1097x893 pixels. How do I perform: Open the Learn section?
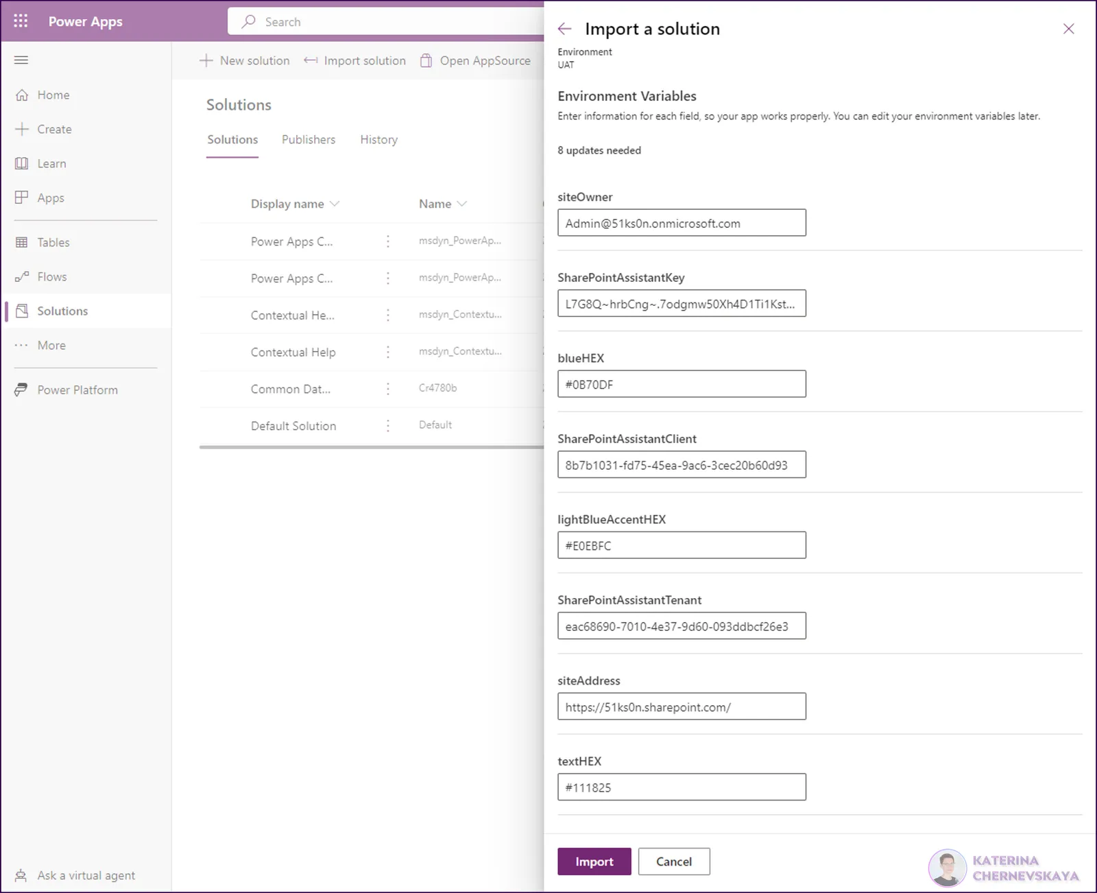click(x=51, y=163)
